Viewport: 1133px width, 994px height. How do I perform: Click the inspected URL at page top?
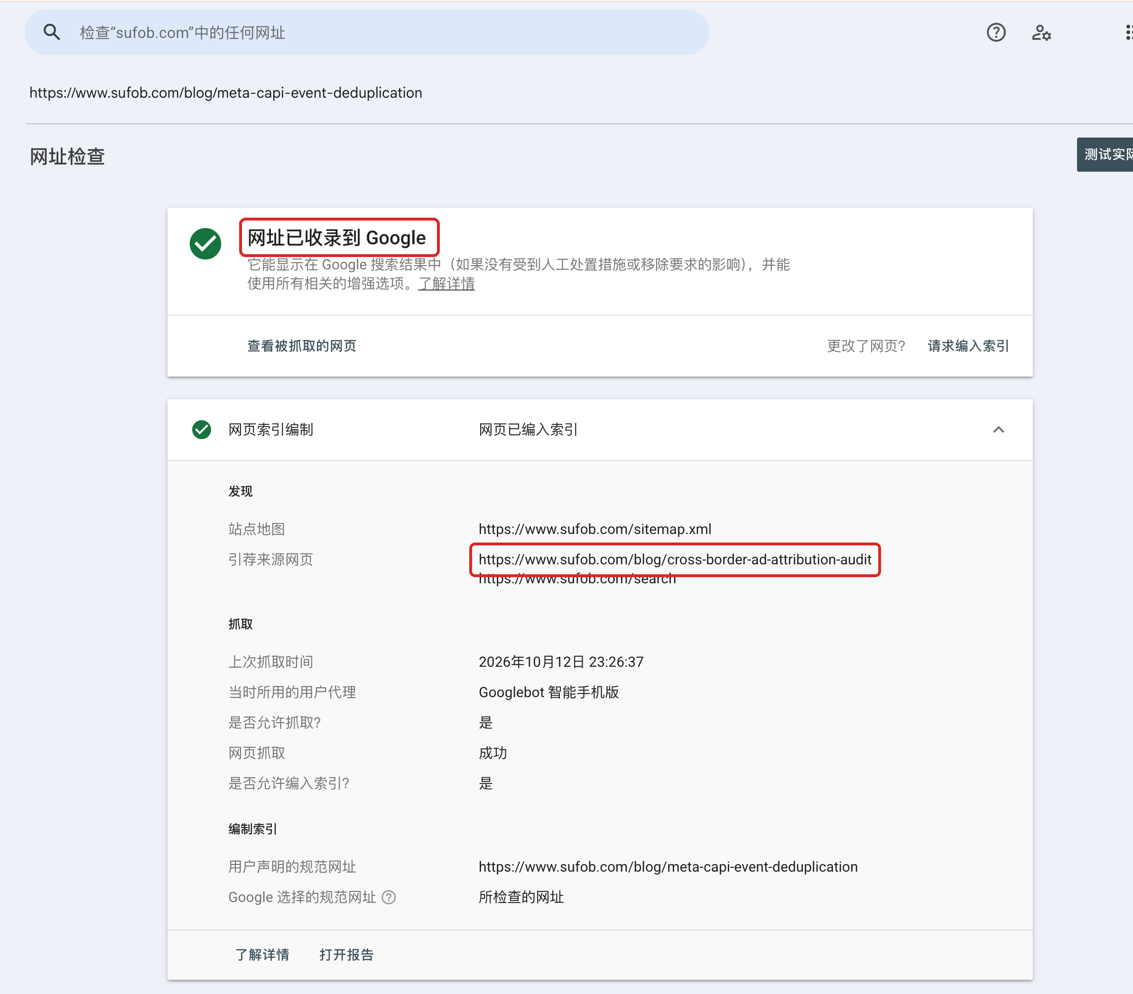225,92
